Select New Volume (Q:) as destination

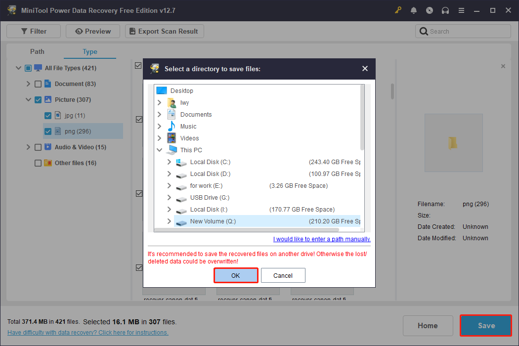(213, 221)
